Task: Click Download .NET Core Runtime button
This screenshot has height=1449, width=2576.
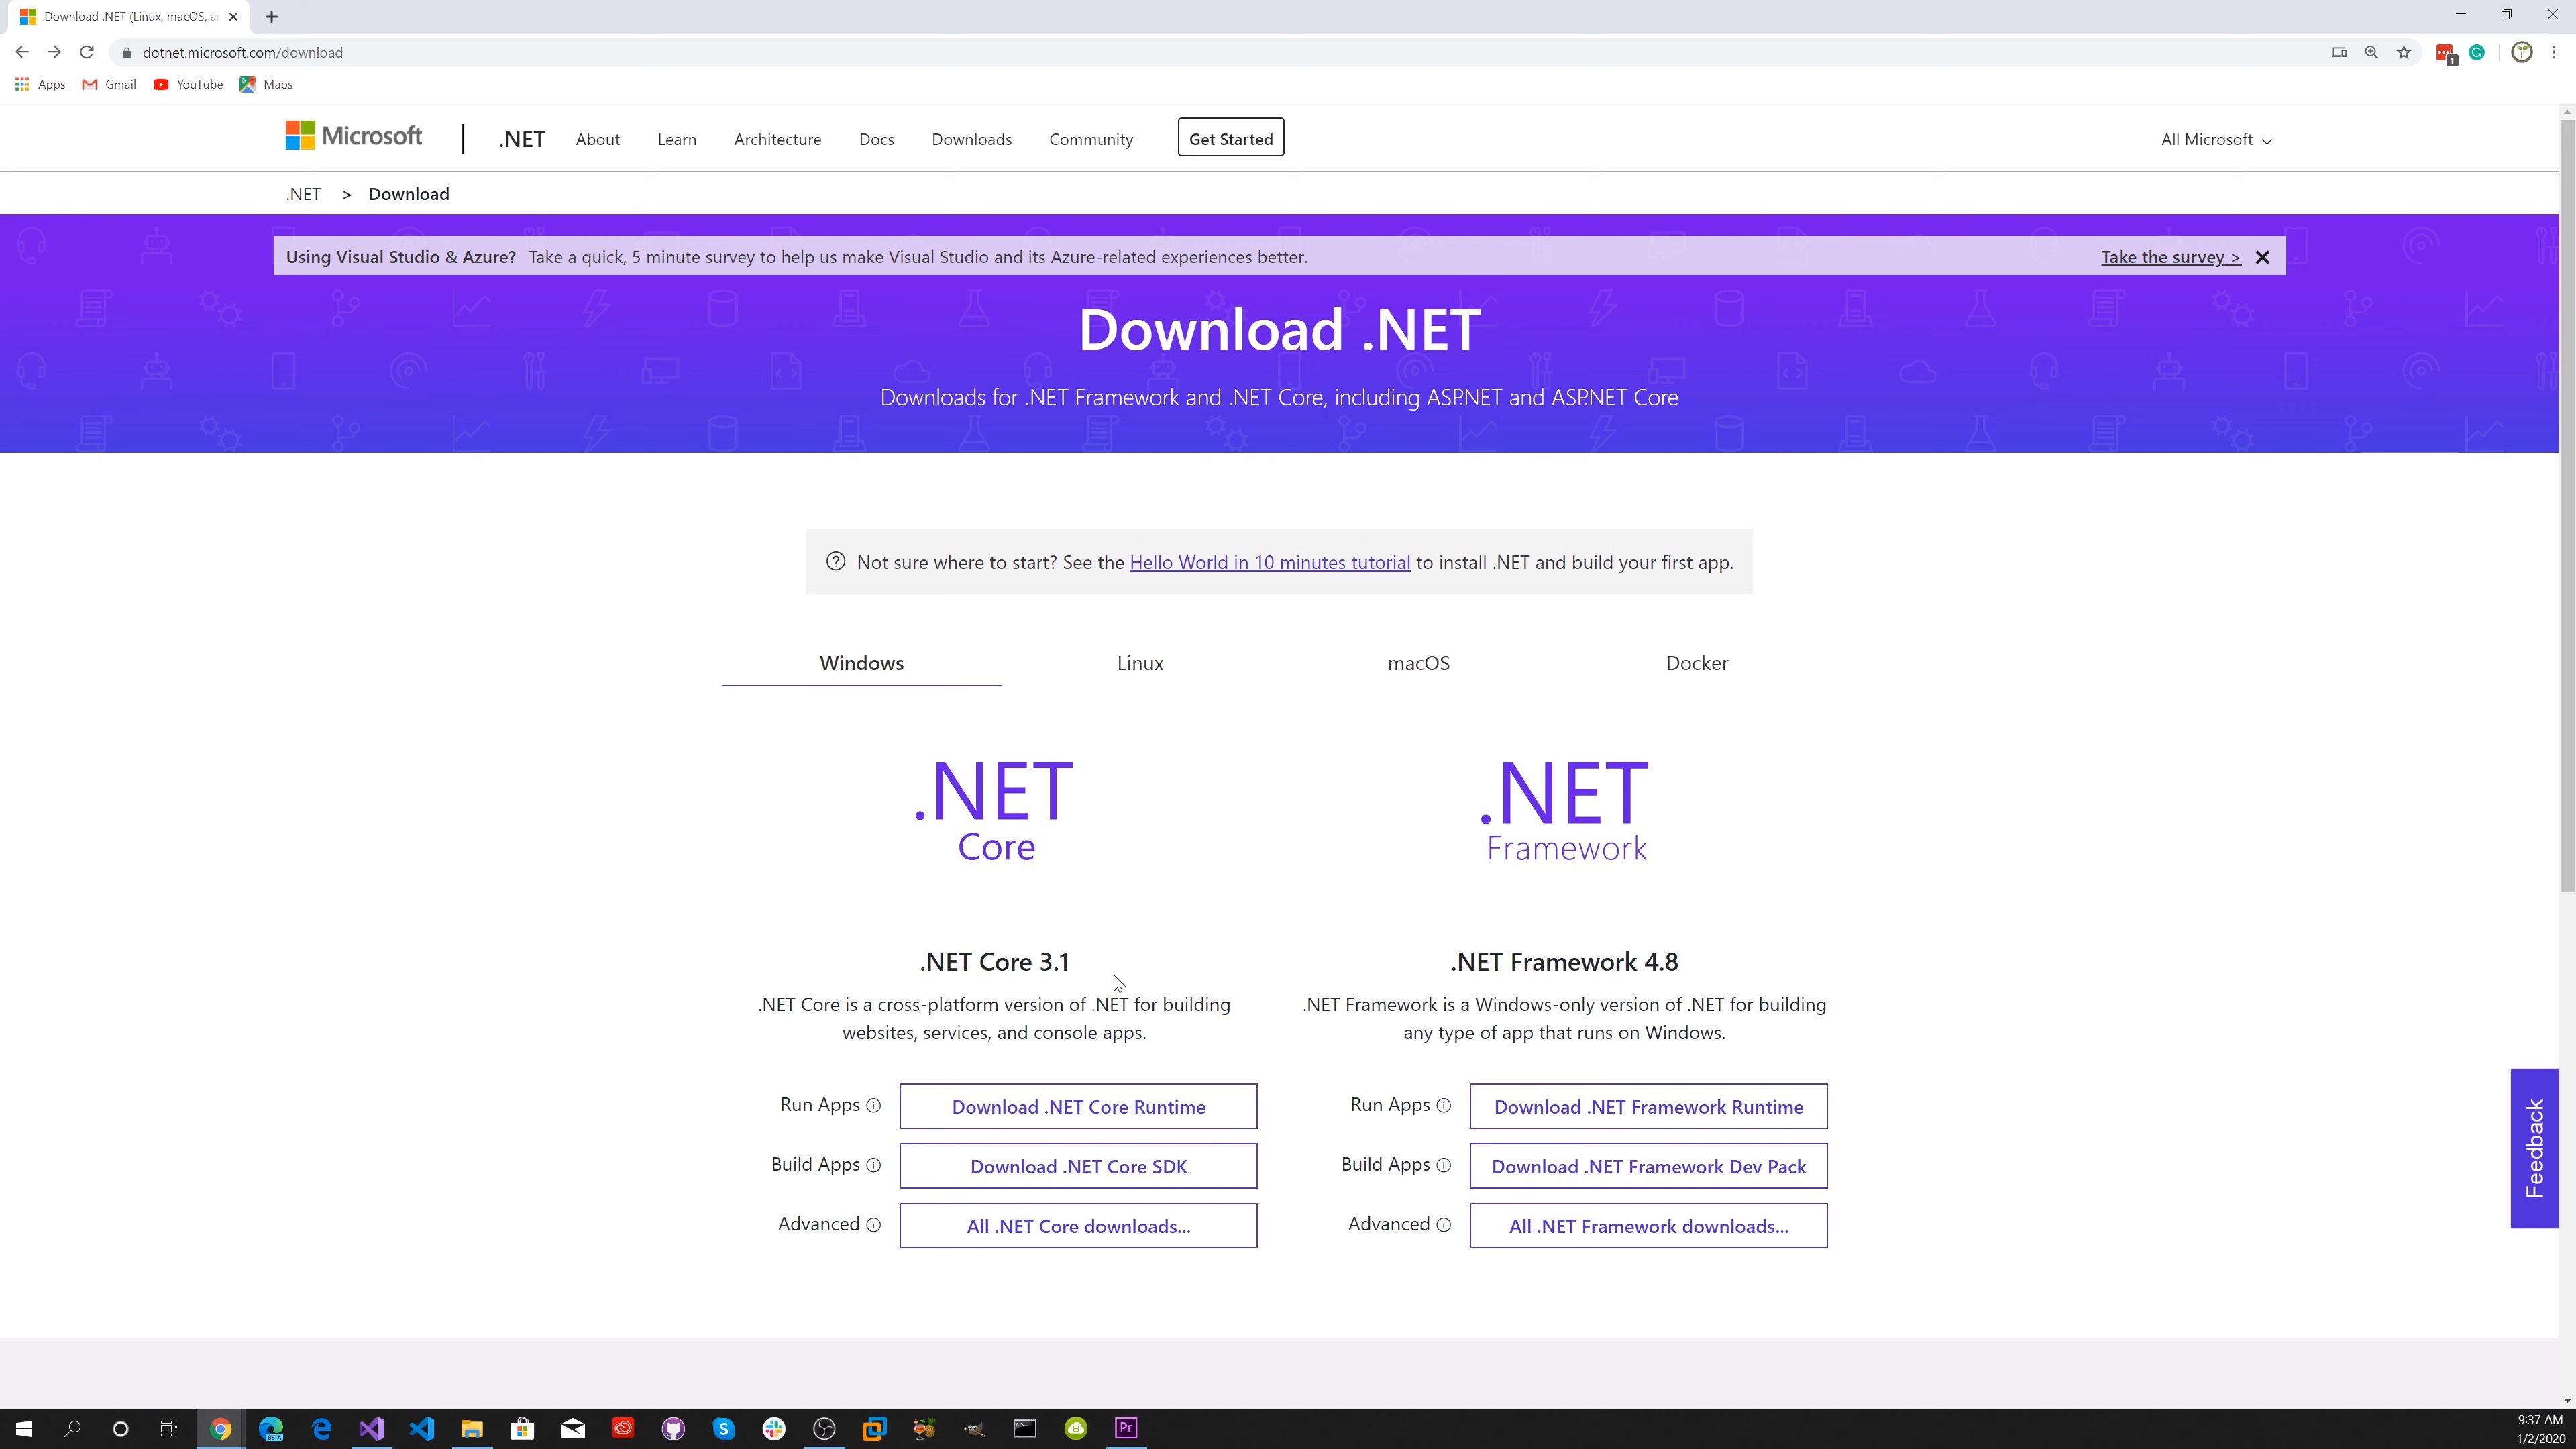Action: [x=1078, y=1106]
